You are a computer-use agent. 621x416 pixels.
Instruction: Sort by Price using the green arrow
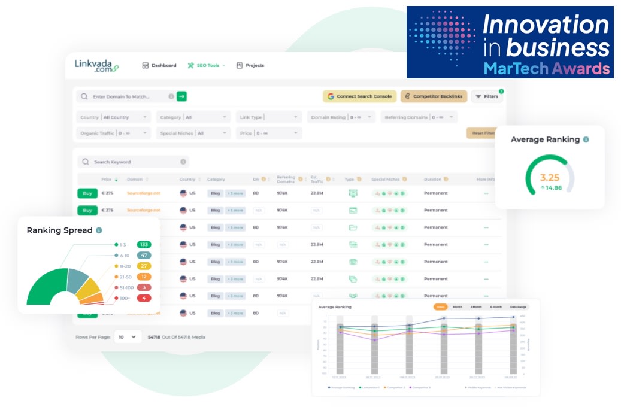pyautogui.click(x=116, y=180)
